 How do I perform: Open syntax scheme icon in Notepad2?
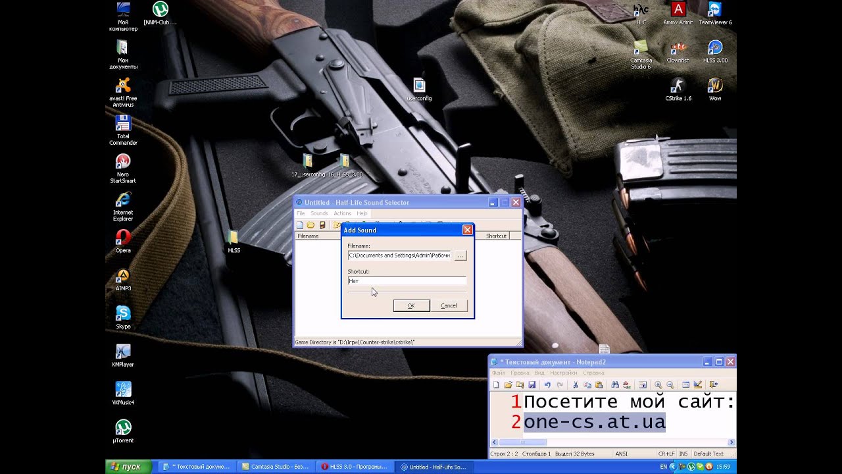686,385
